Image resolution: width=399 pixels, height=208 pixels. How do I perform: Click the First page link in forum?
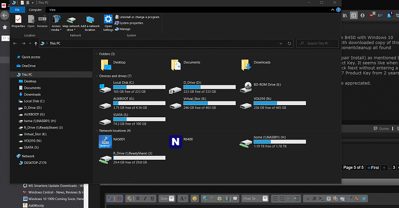tap(373, 168)
